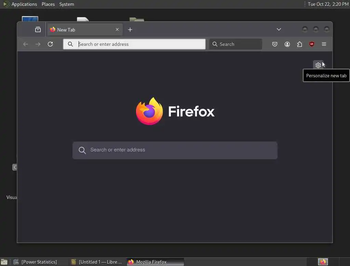
Task: Open a new tab with plus button
Action: point(130,29)
